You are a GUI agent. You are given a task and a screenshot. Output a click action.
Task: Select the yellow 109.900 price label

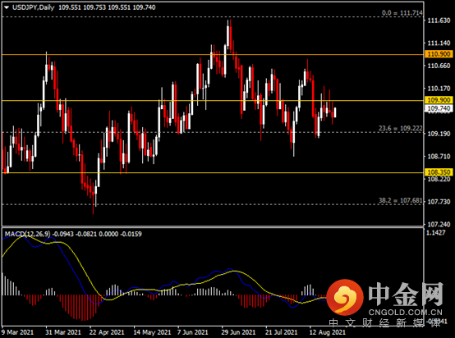click(x=439, y=100)
